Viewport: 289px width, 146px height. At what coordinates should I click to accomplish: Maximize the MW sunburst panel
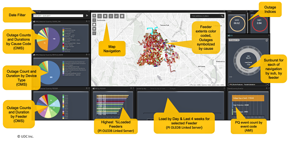pyautogui.click(x=269, y=35)
